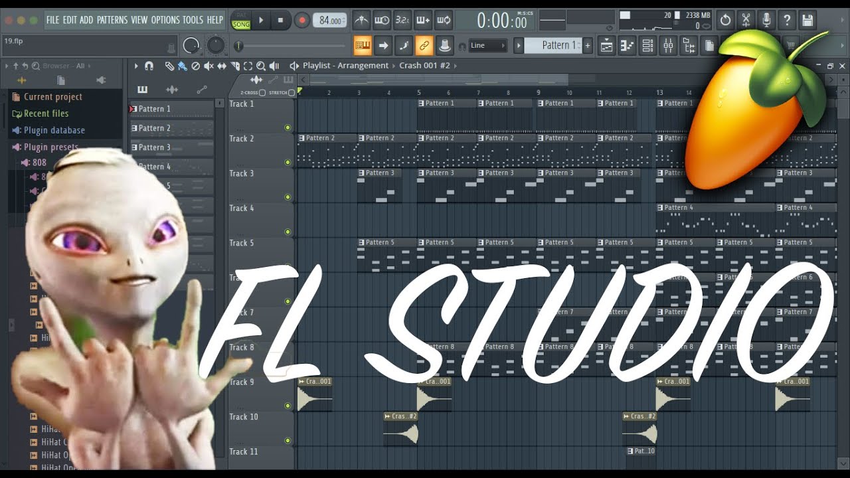Open the OPTIONS menu
This screenshot has height=478, width=850.
165,20
